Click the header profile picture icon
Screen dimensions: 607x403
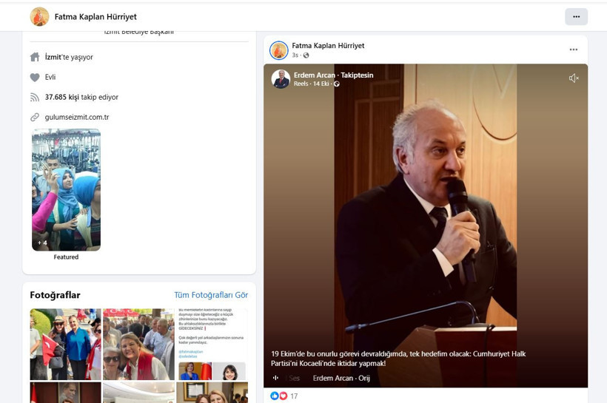click(39, 16)
